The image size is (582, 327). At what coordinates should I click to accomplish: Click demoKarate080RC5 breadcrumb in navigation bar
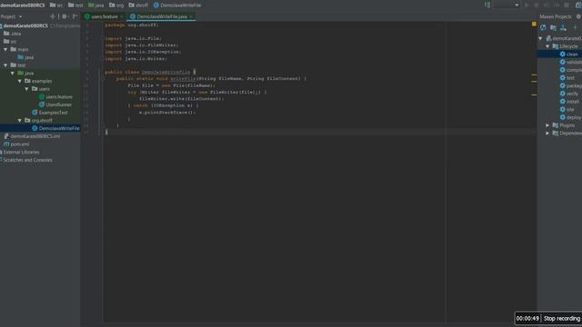[x=23, y=5]
